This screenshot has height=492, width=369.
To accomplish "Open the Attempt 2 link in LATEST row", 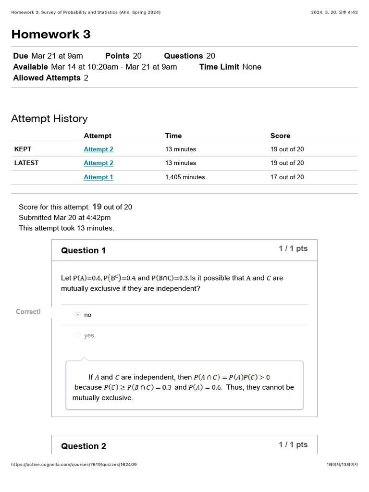I will pyautogui.click(x=98, y=163).
